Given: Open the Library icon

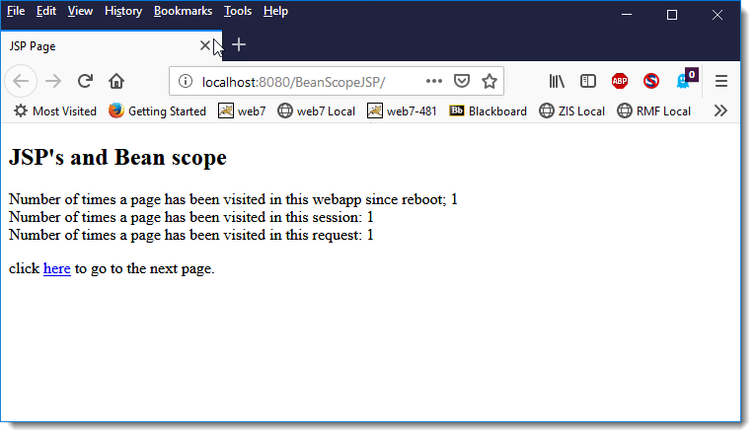Looking at the screenshot, I should (557, 81).
